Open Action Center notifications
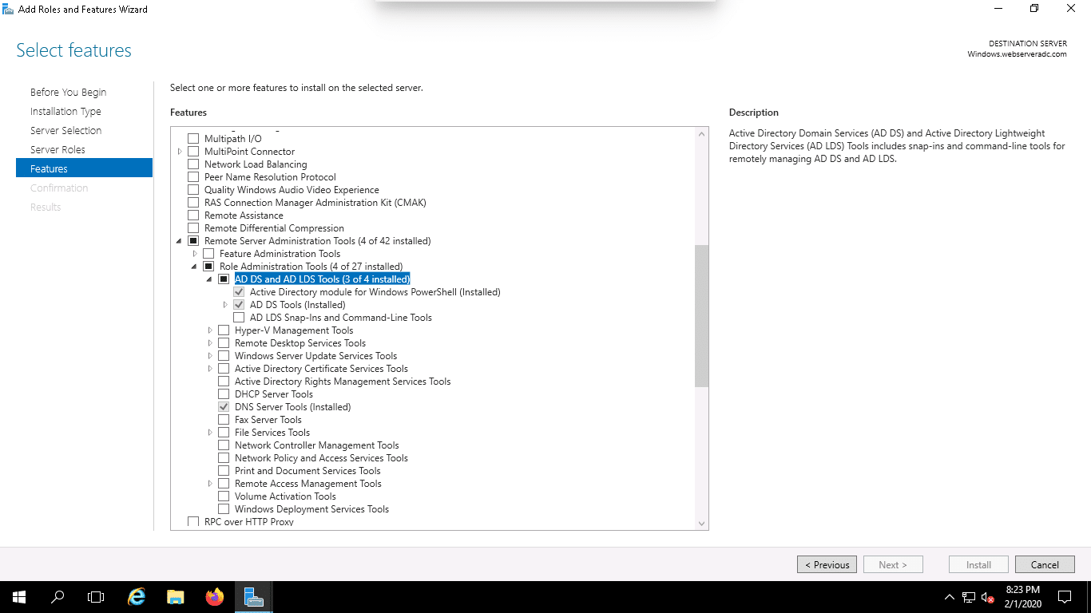 (1064, 596)
